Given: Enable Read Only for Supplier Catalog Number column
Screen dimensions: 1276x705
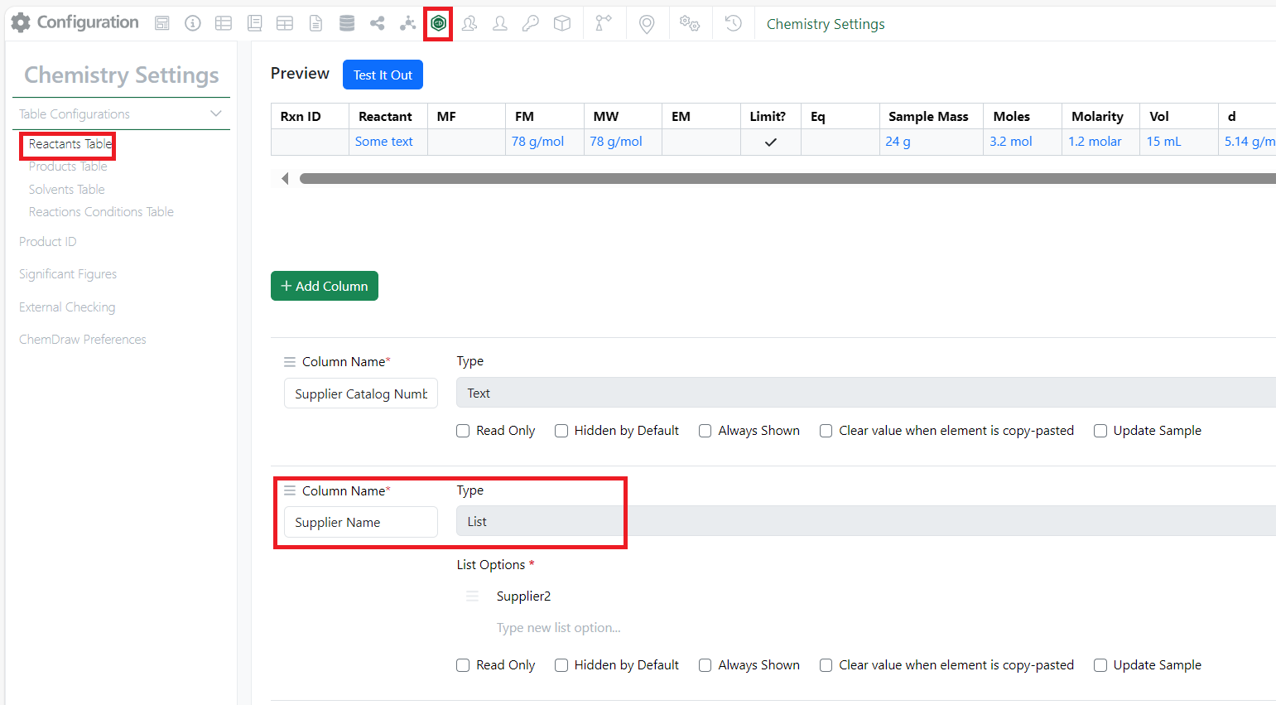Looking at the screenshot, I should (x=462, y=430).
